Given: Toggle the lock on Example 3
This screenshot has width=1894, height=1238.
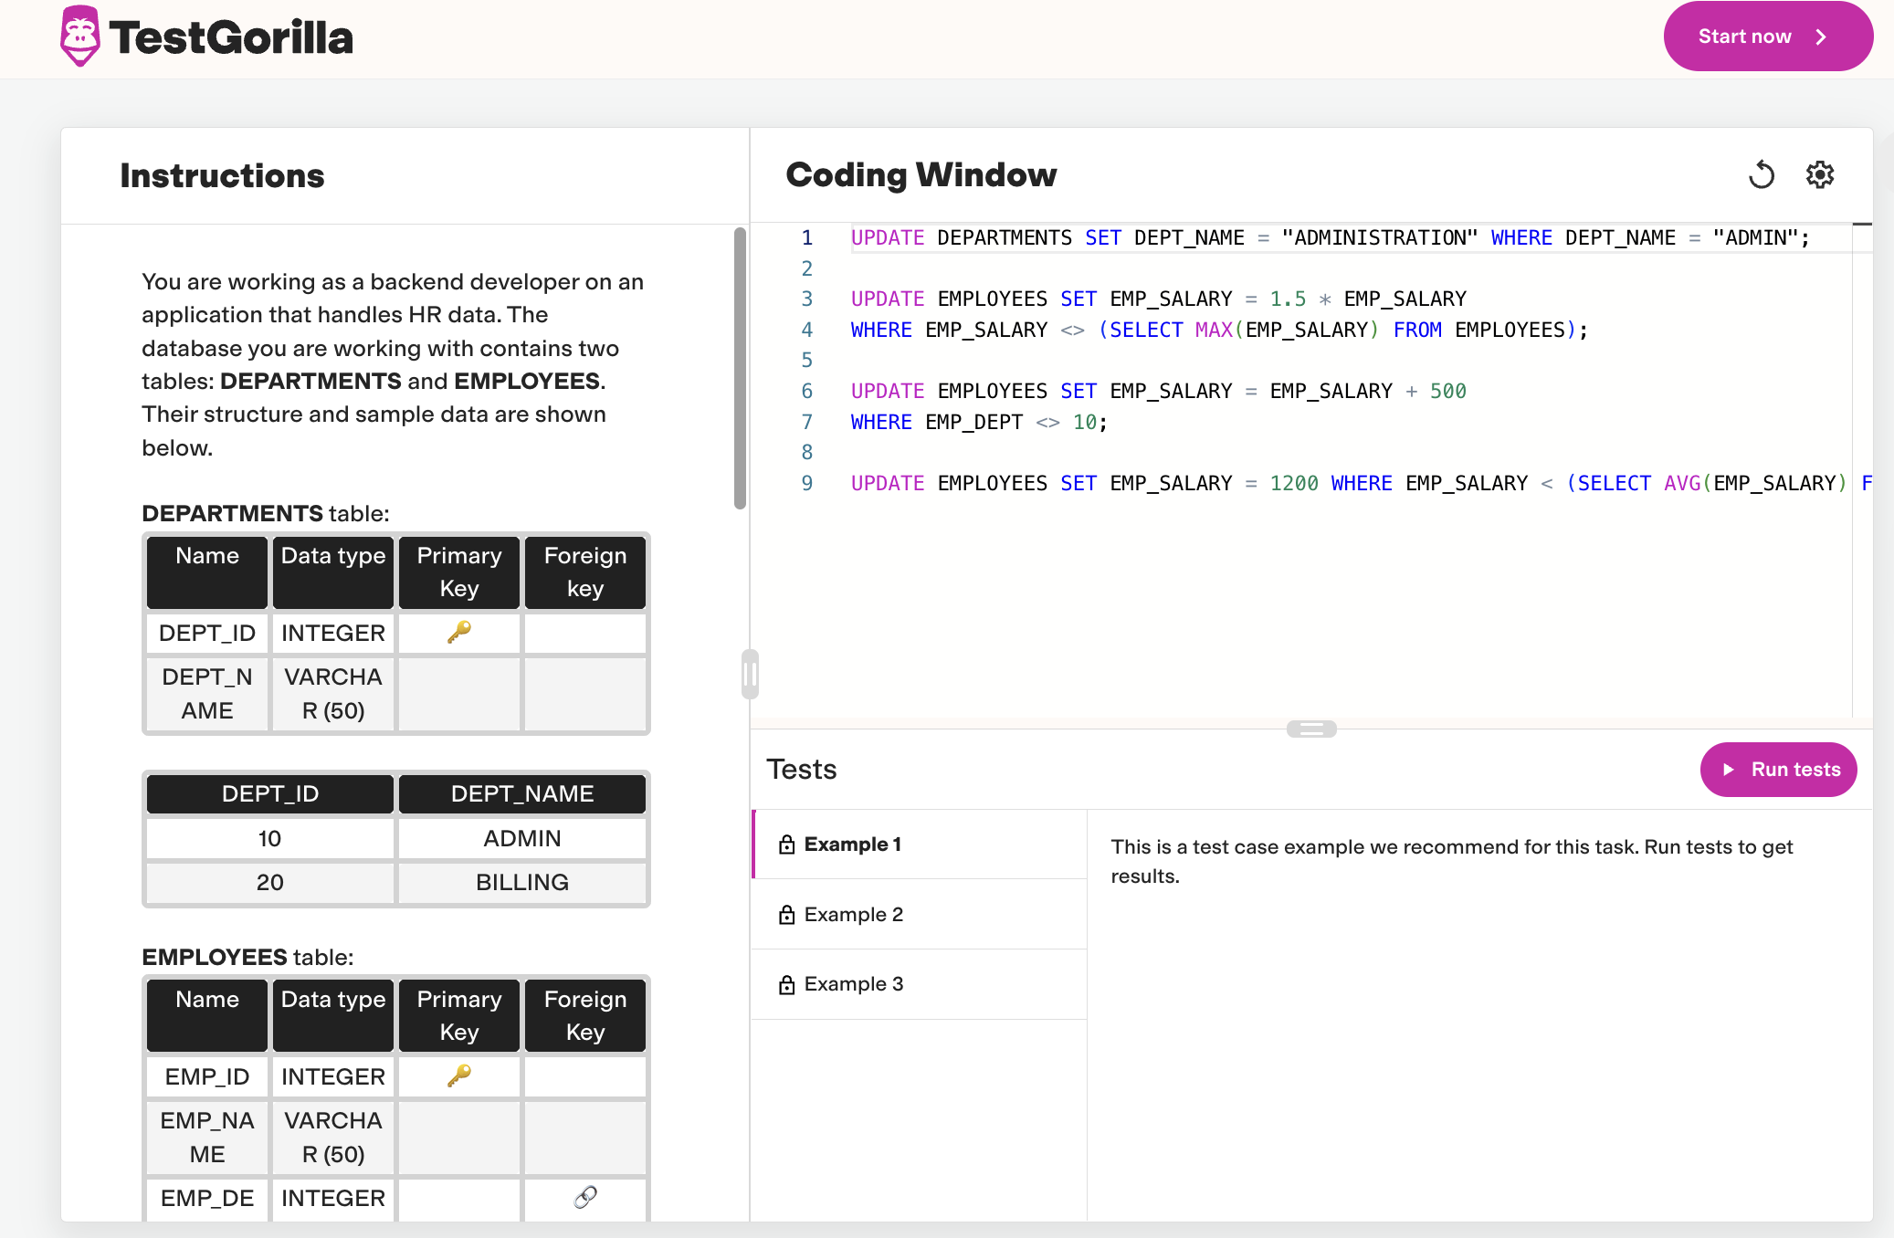Looking at the screenshot, I should pyautogui.click(x=787, y=983).
